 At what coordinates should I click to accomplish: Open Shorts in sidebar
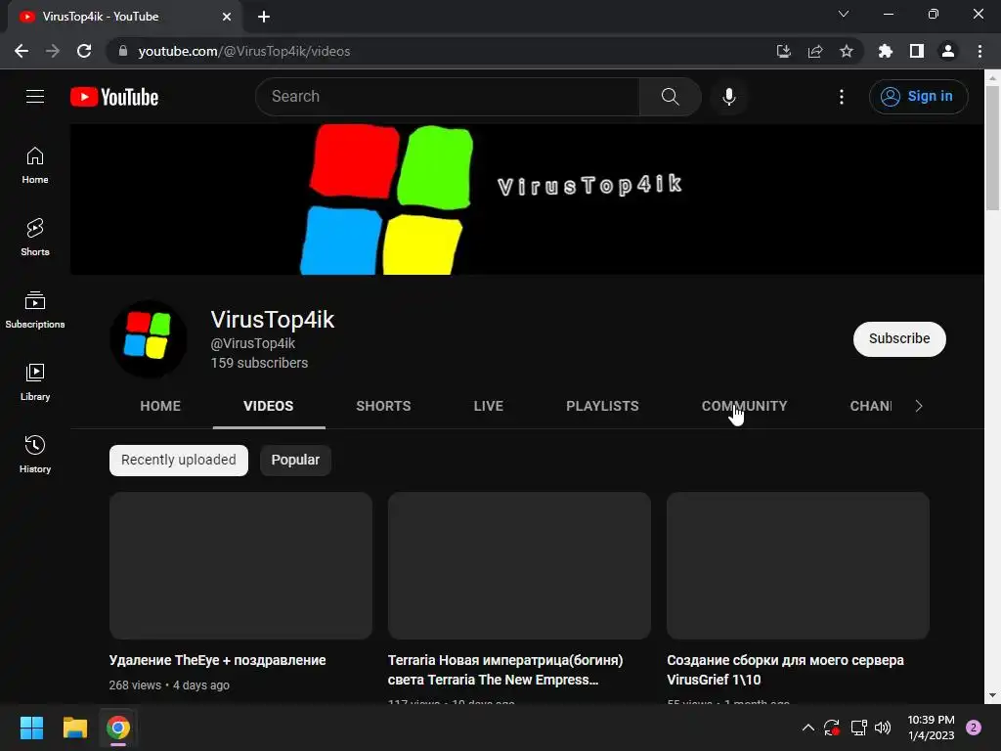(x=35, y=238)
